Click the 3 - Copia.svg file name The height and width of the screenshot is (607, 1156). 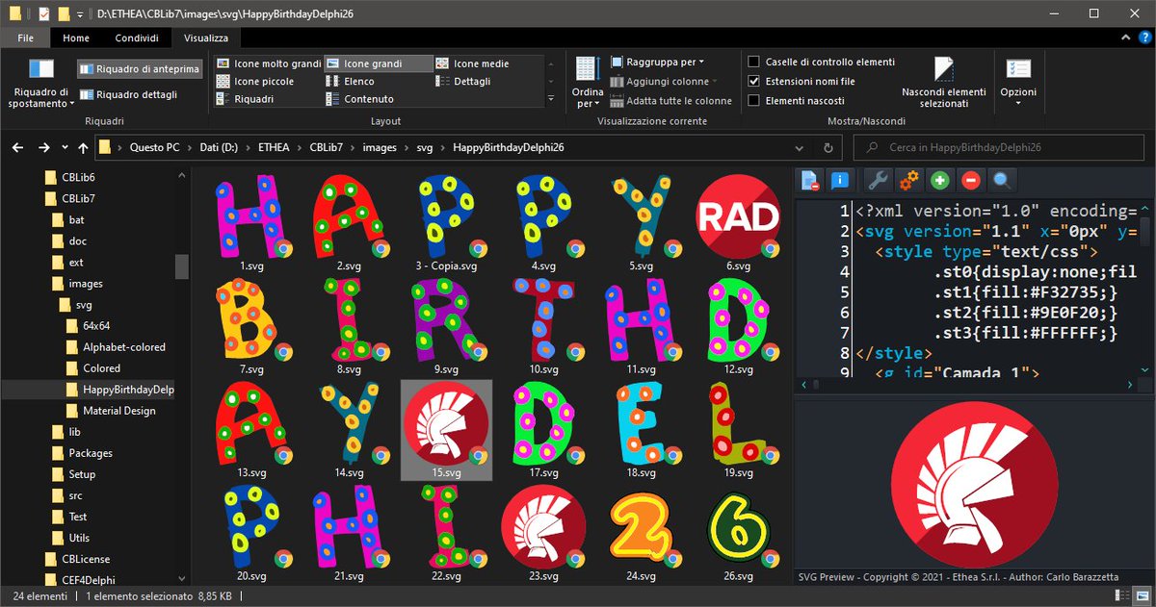446,265
